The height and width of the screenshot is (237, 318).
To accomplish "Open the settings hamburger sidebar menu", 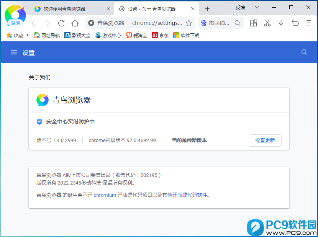I will (x=14, y=52).
